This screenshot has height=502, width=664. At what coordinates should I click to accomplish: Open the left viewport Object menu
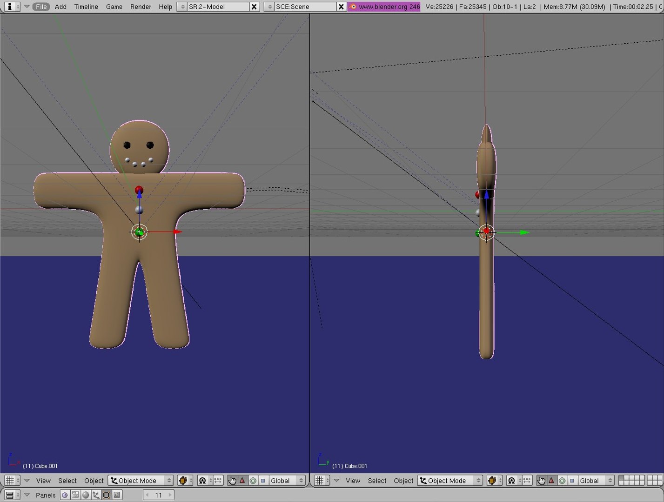point(94,481)
